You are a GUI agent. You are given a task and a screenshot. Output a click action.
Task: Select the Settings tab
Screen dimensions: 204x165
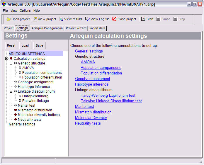point(22,28)
